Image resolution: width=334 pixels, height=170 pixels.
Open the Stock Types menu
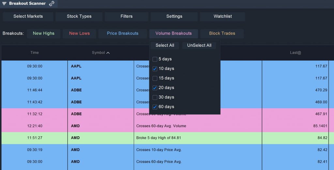coord(79,16)
